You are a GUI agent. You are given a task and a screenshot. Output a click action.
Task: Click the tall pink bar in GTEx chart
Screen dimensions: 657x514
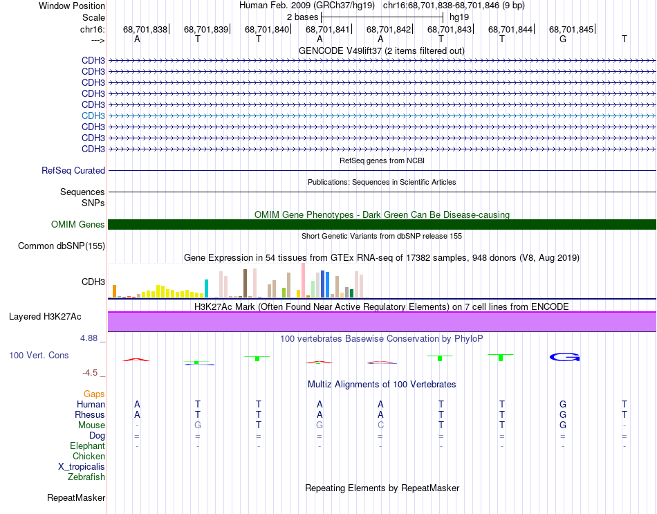(304, 281)
